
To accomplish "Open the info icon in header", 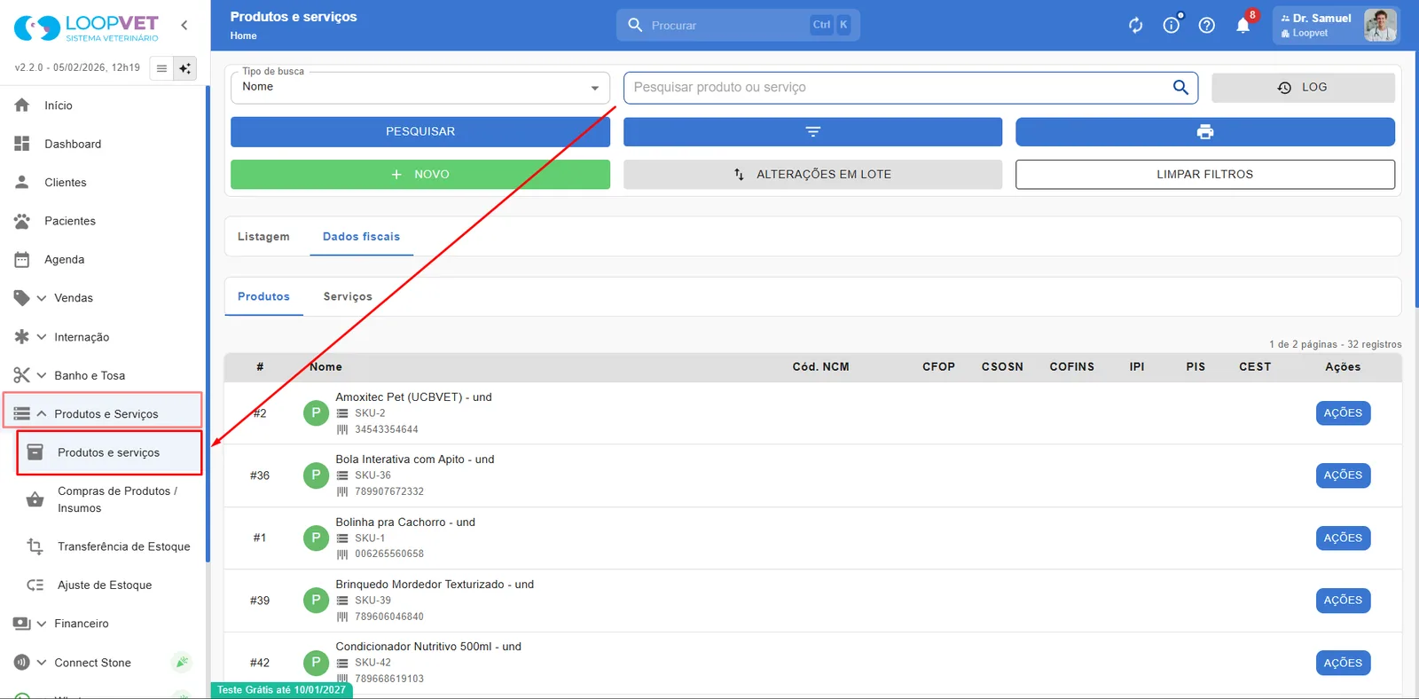I will [x=1172, y=25].
